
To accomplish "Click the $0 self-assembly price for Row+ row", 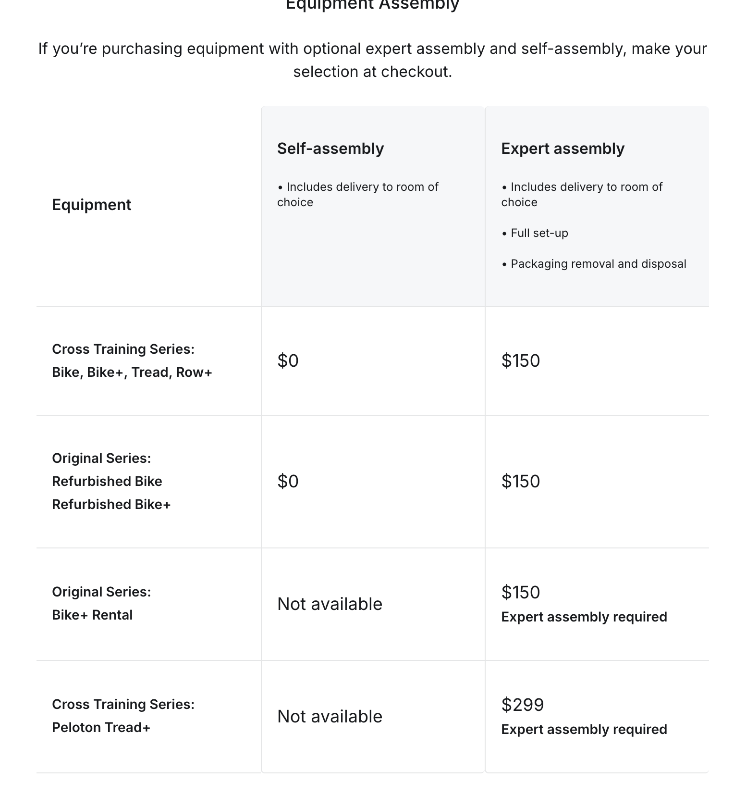I will 288,360.
